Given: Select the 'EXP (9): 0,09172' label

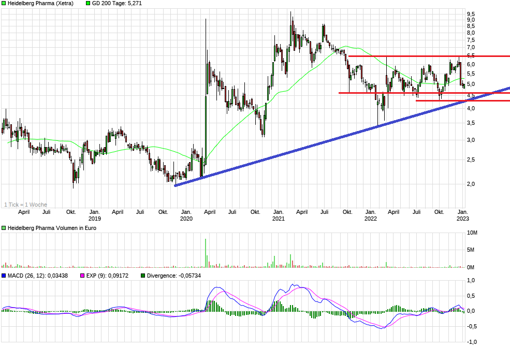Looking at the screenshot, I should 107,276.
